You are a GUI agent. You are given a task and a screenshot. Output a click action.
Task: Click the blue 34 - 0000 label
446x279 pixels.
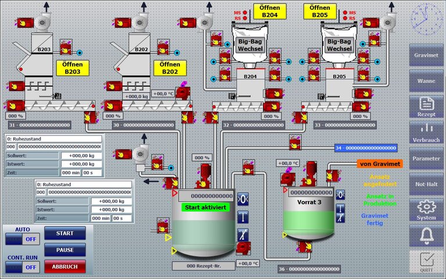365,148
